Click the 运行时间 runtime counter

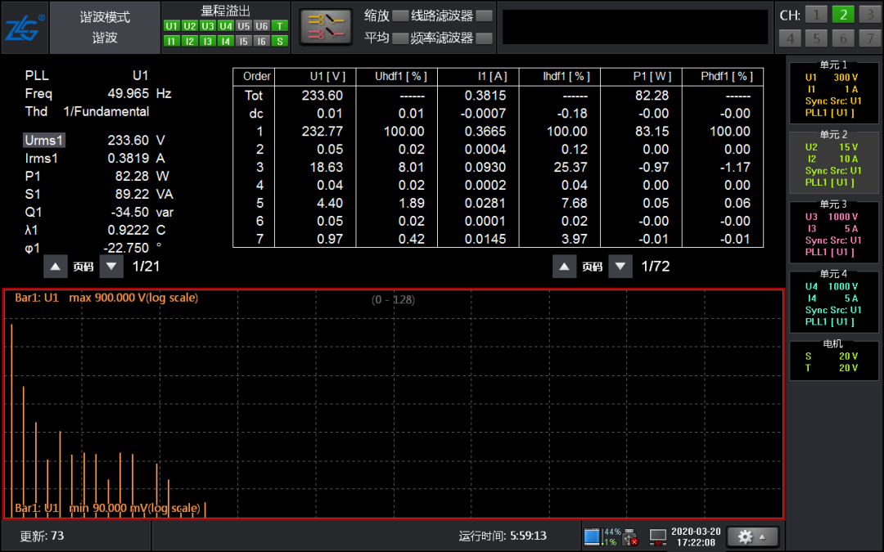coord(503,536)
